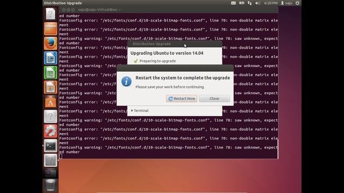Open the battery indicator in top panel
This screenshot has width=344, height=193.
(x=241, y=3)
